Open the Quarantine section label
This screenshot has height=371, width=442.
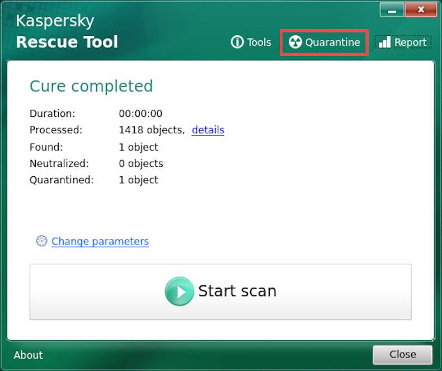(x=332, y=43)
